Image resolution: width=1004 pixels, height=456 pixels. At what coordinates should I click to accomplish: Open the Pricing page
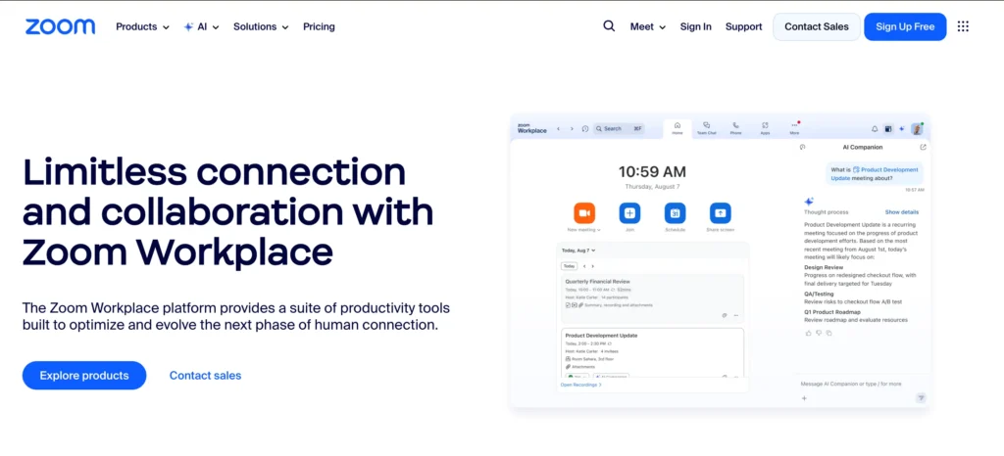pyautogui.click(x=319, y=26)
